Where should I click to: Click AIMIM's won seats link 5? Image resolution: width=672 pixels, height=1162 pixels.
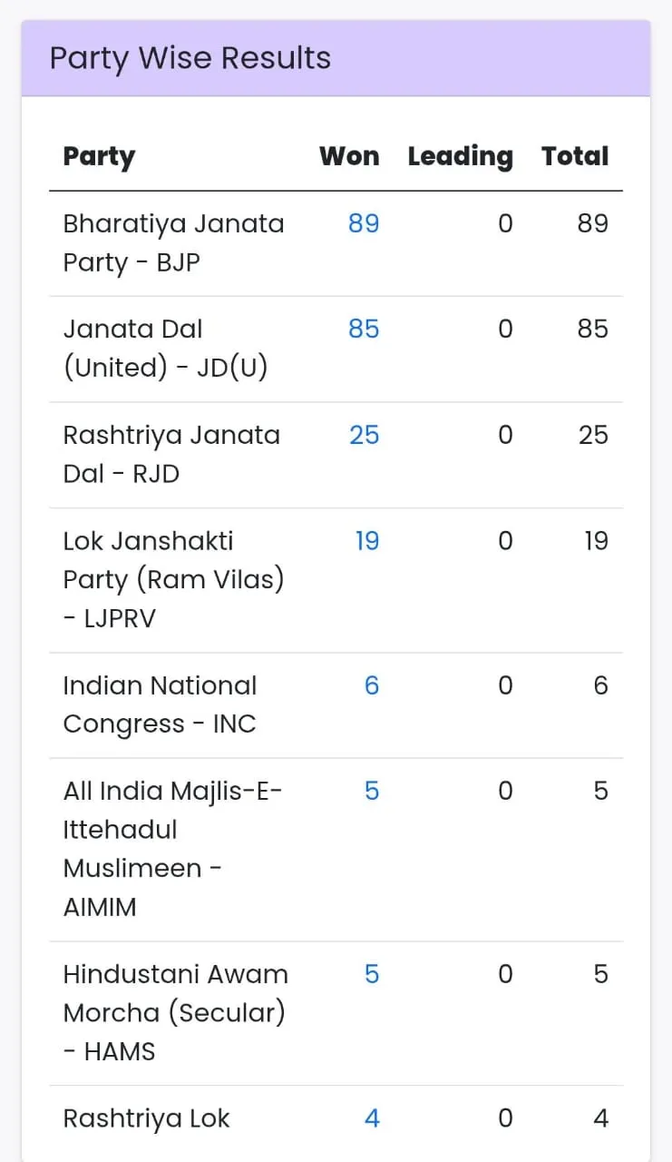372,791
